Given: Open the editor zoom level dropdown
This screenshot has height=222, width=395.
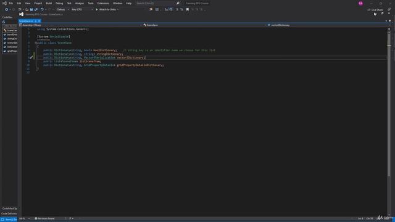Looking at the screenshot, I should [x=25, y=218].
